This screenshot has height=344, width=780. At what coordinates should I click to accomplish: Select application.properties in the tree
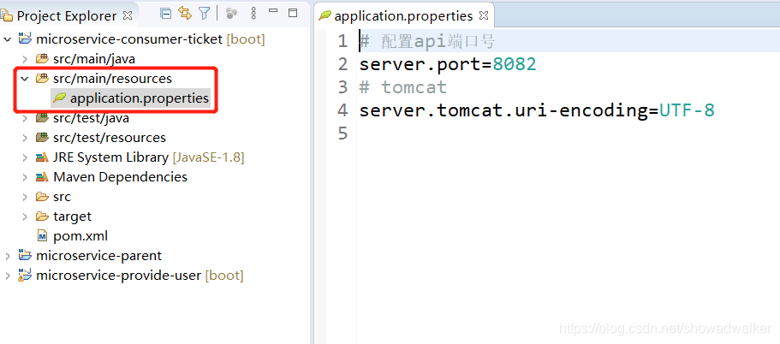(140, 98)
